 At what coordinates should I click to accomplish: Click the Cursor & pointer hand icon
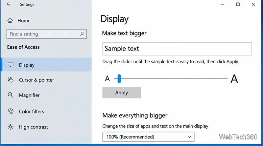click(x=11, y=80)
